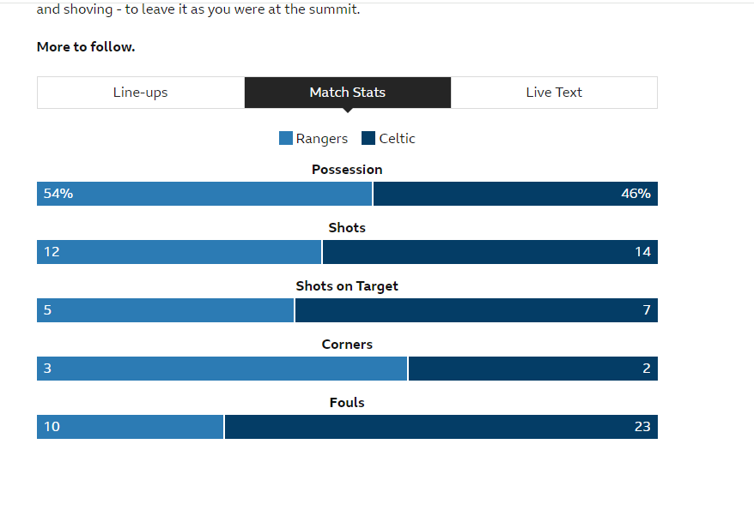Open the Line-ups tab
This screenshot has height=510, width=754.
pos(141,93)
